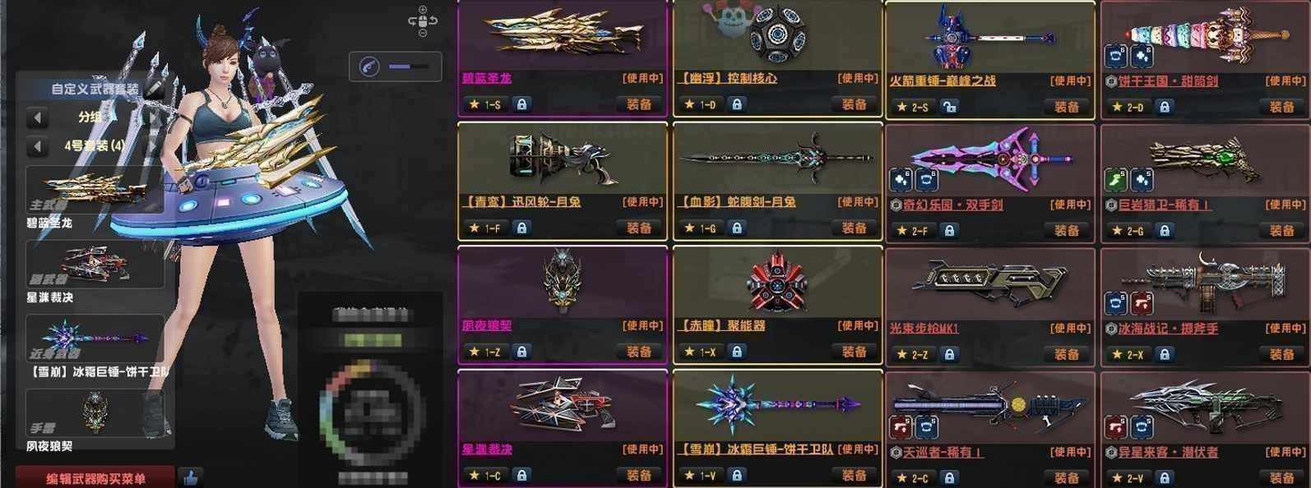Click the thumbs-up icon next to 编辑武器购买菜单
Viewport: 1311px width, 488px height.
coord(191,477)
